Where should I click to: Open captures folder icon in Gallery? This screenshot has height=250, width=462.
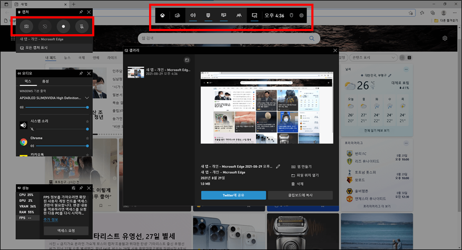[187, 60]
